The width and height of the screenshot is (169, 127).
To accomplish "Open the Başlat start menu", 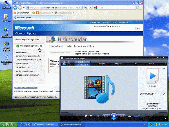I will point(9,124).
